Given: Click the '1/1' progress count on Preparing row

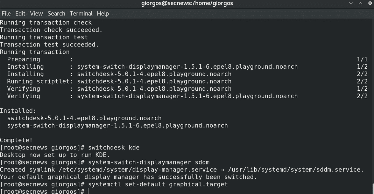Looking at the screenshot, I should tap(362, 59).
